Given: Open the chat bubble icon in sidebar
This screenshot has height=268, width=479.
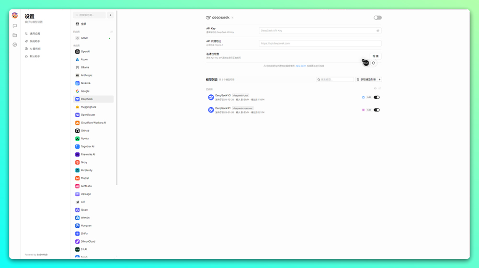Looking at the screenshot, I should [15, 26].
